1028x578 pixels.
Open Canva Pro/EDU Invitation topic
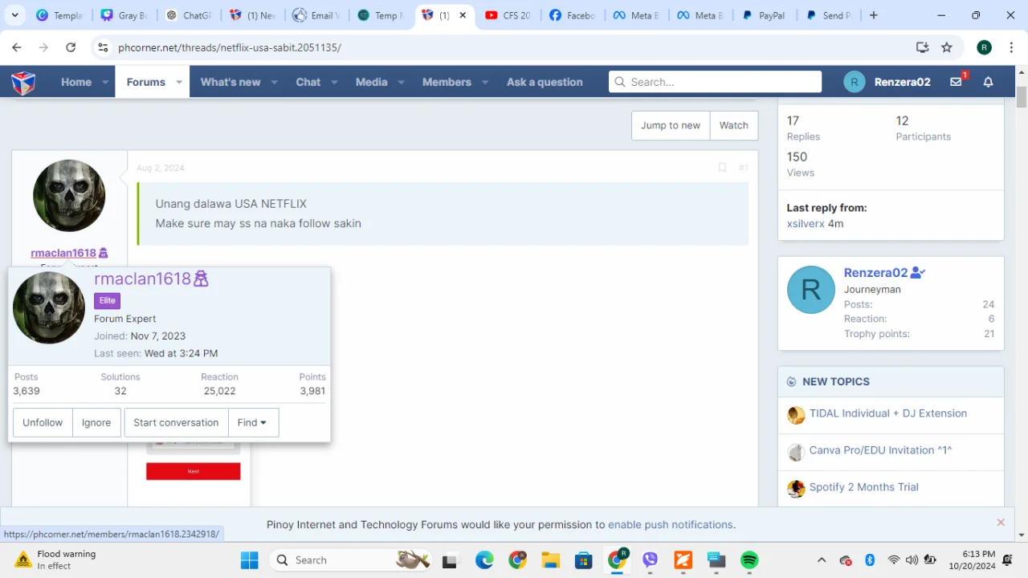tap(881, 450)
